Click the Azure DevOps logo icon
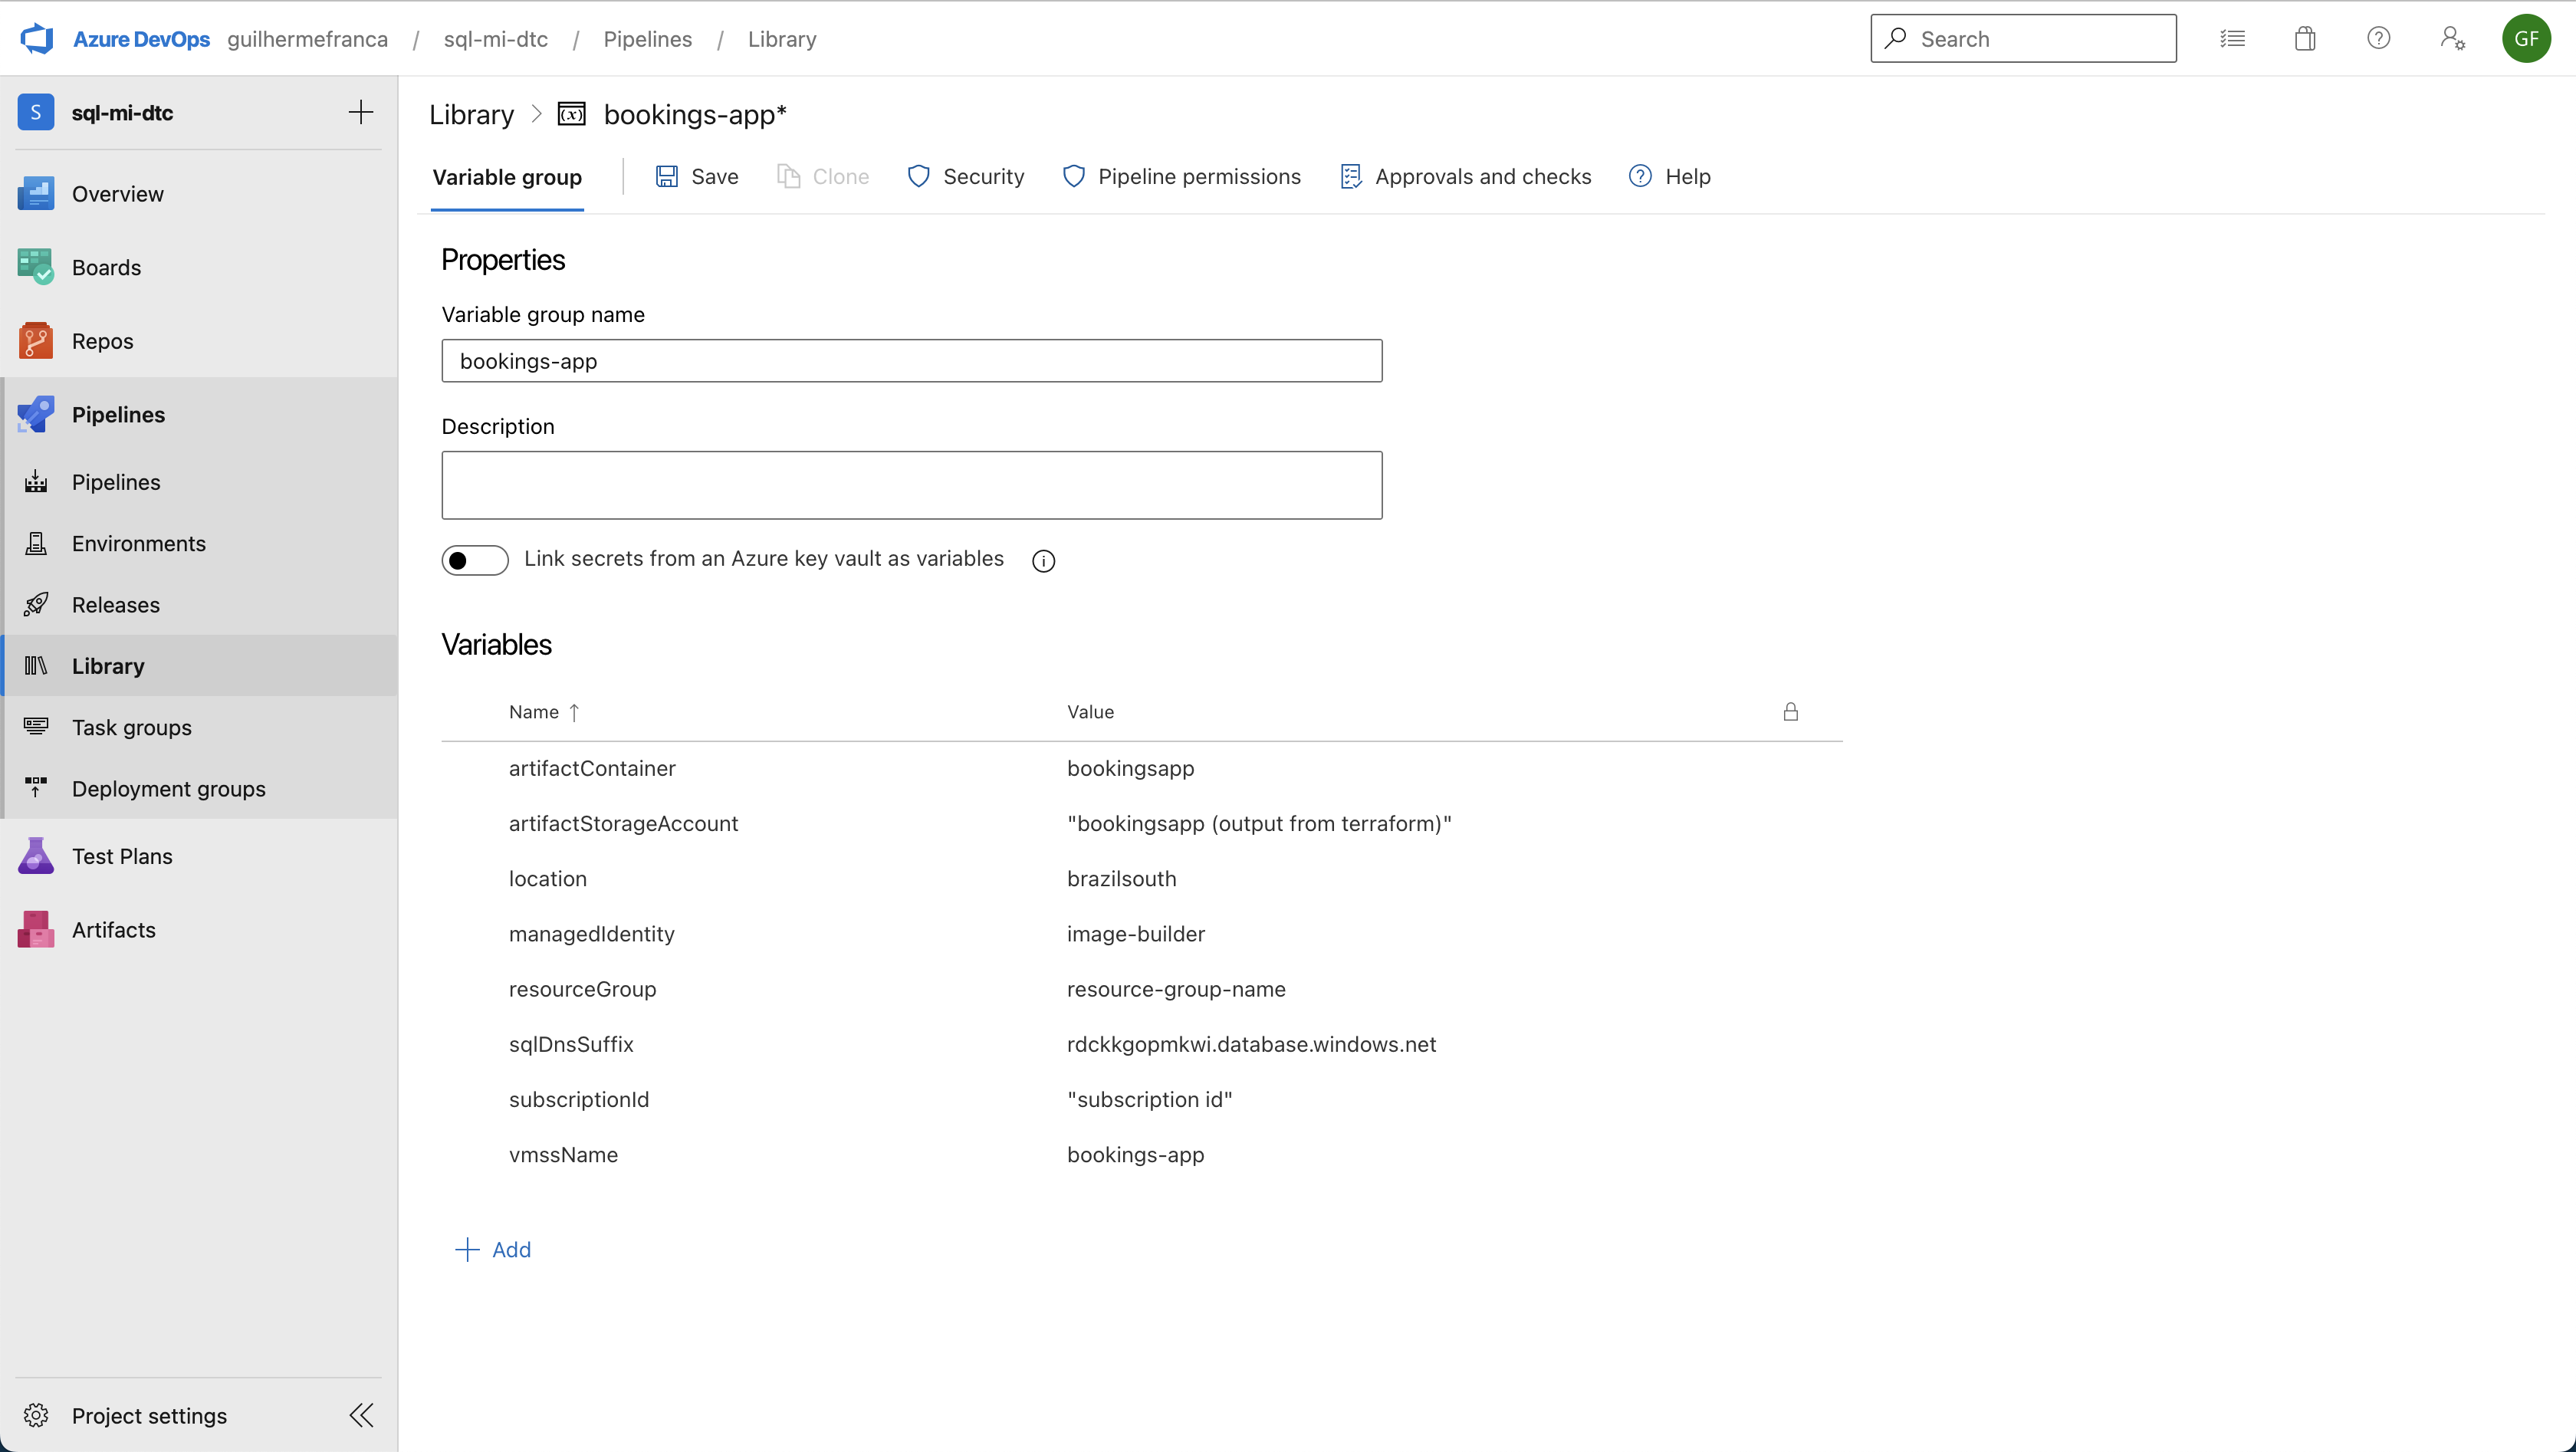 tap(37, 39)
